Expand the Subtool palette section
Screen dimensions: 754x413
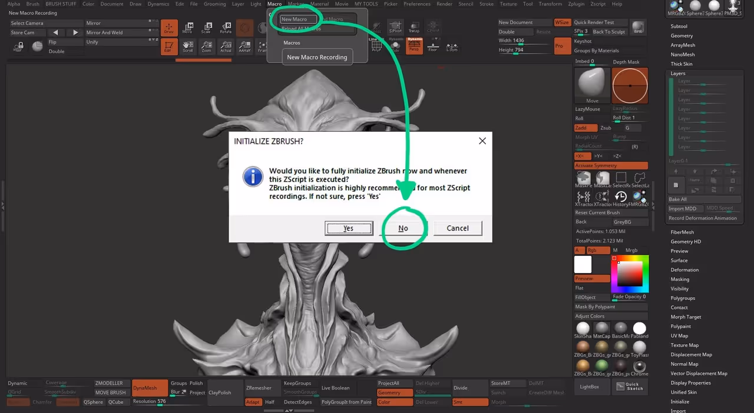[x=679, y=26]
